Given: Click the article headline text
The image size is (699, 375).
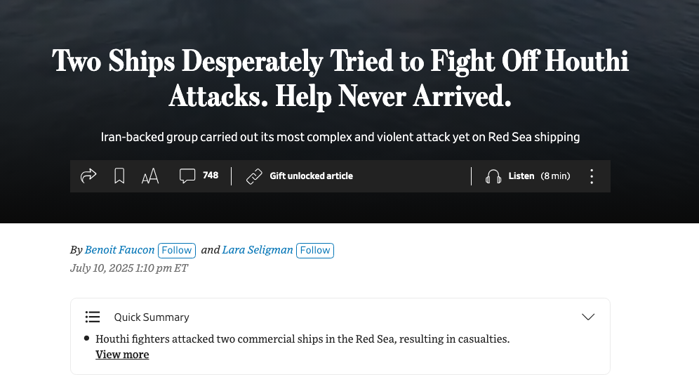Looking at the screenshot, I should coord(340,79).
